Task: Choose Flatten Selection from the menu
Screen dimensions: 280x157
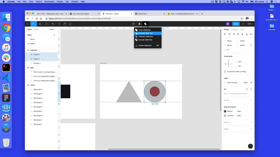Action: point(145,45)
